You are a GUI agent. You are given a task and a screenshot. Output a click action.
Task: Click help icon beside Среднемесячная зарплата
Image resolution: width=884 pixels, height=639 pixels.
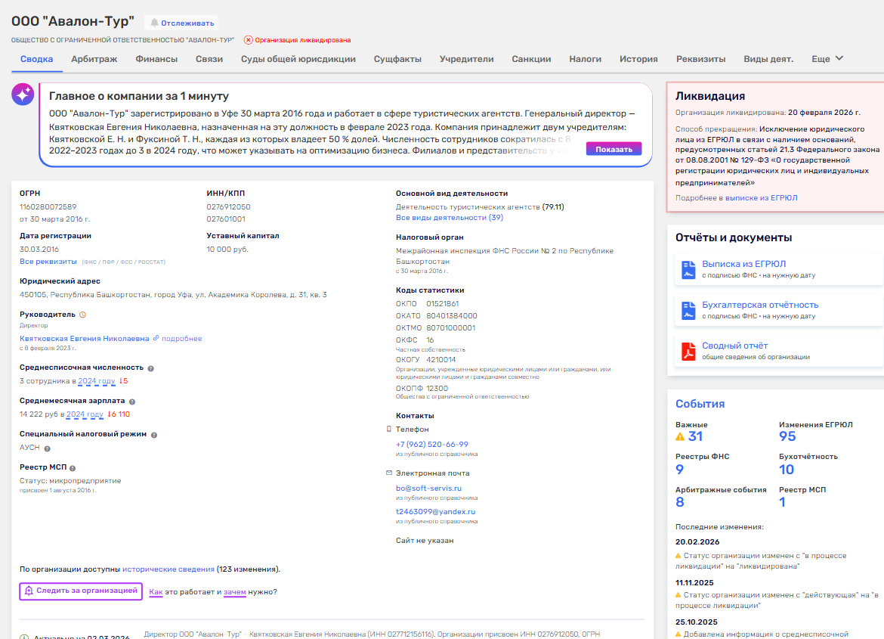(132, 402)
